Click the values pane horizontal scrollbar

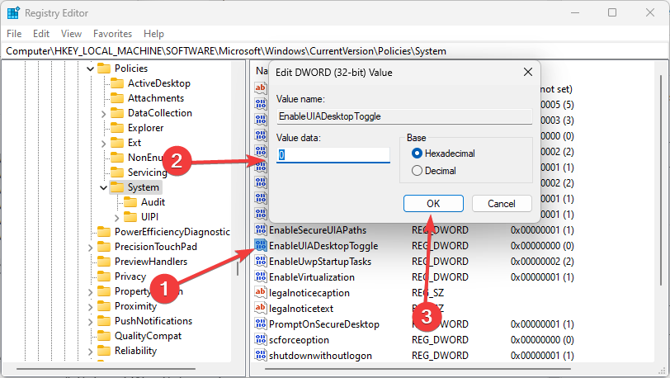click(418, 369)
